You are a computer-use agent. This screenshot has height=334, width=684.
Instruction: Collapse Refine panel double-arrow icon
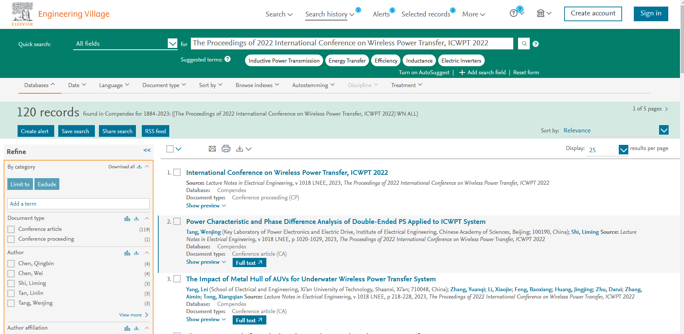pos(147,150)
